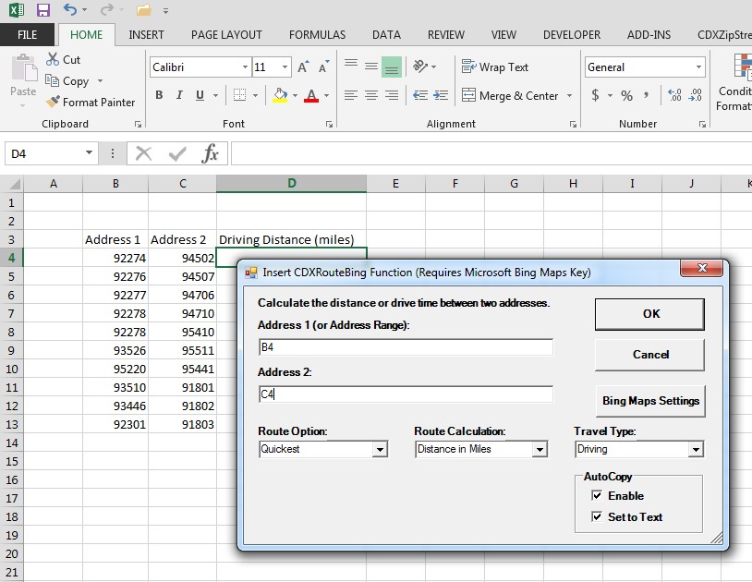
Task: Expand the Name Box dropdown arrow
Action: coord(89,153)
